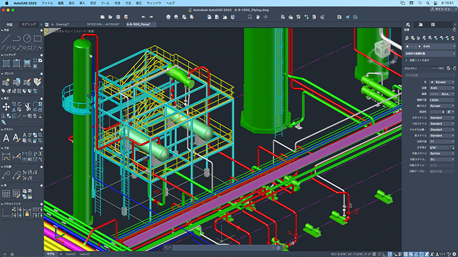Select the Line drawing tool
The width and height of the screenshot is (458, 257).
pyautogui.click(x=6, y=38)
